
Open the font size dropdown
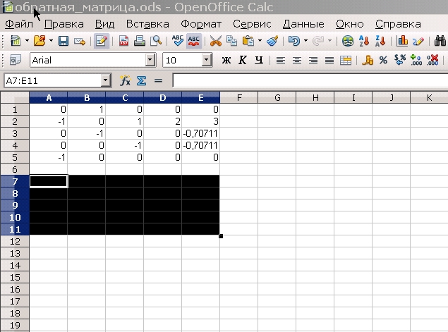(206, 61)
